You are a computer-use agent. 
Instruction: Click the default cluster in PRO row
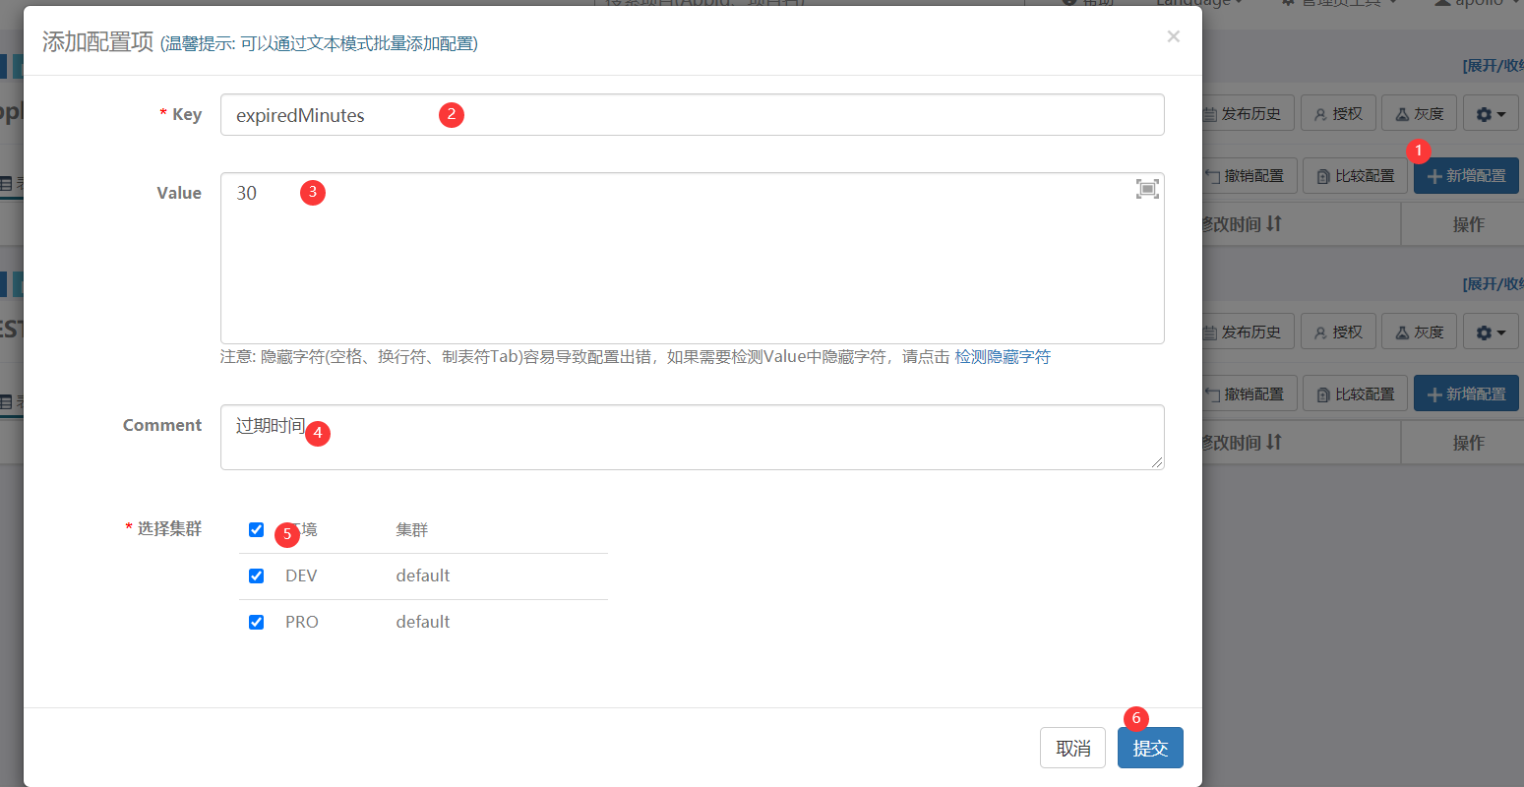423,622
